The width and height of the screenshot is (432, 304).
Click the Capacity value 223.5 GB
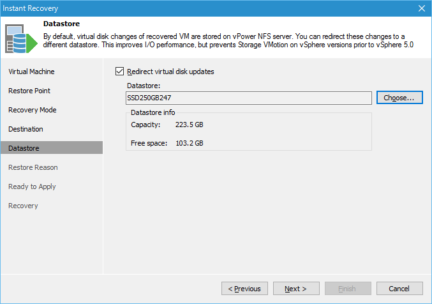pos(190,125)
